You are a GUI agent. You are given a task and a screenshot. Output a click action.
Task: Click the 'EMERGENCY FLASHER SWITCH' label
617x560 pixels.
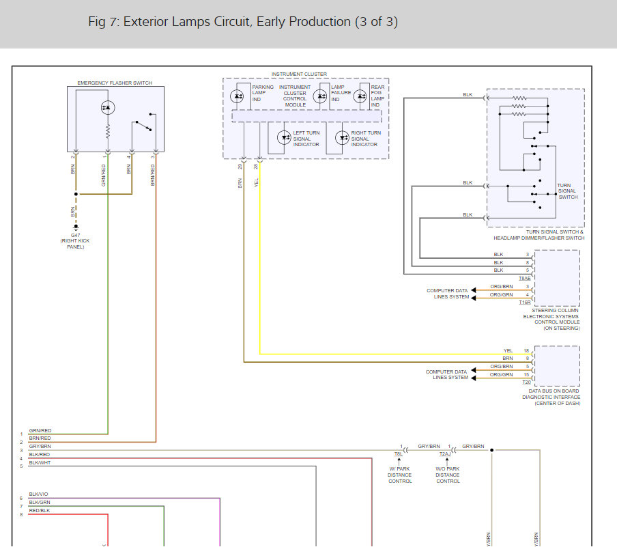pyautogui.click(x=115, y=83)
